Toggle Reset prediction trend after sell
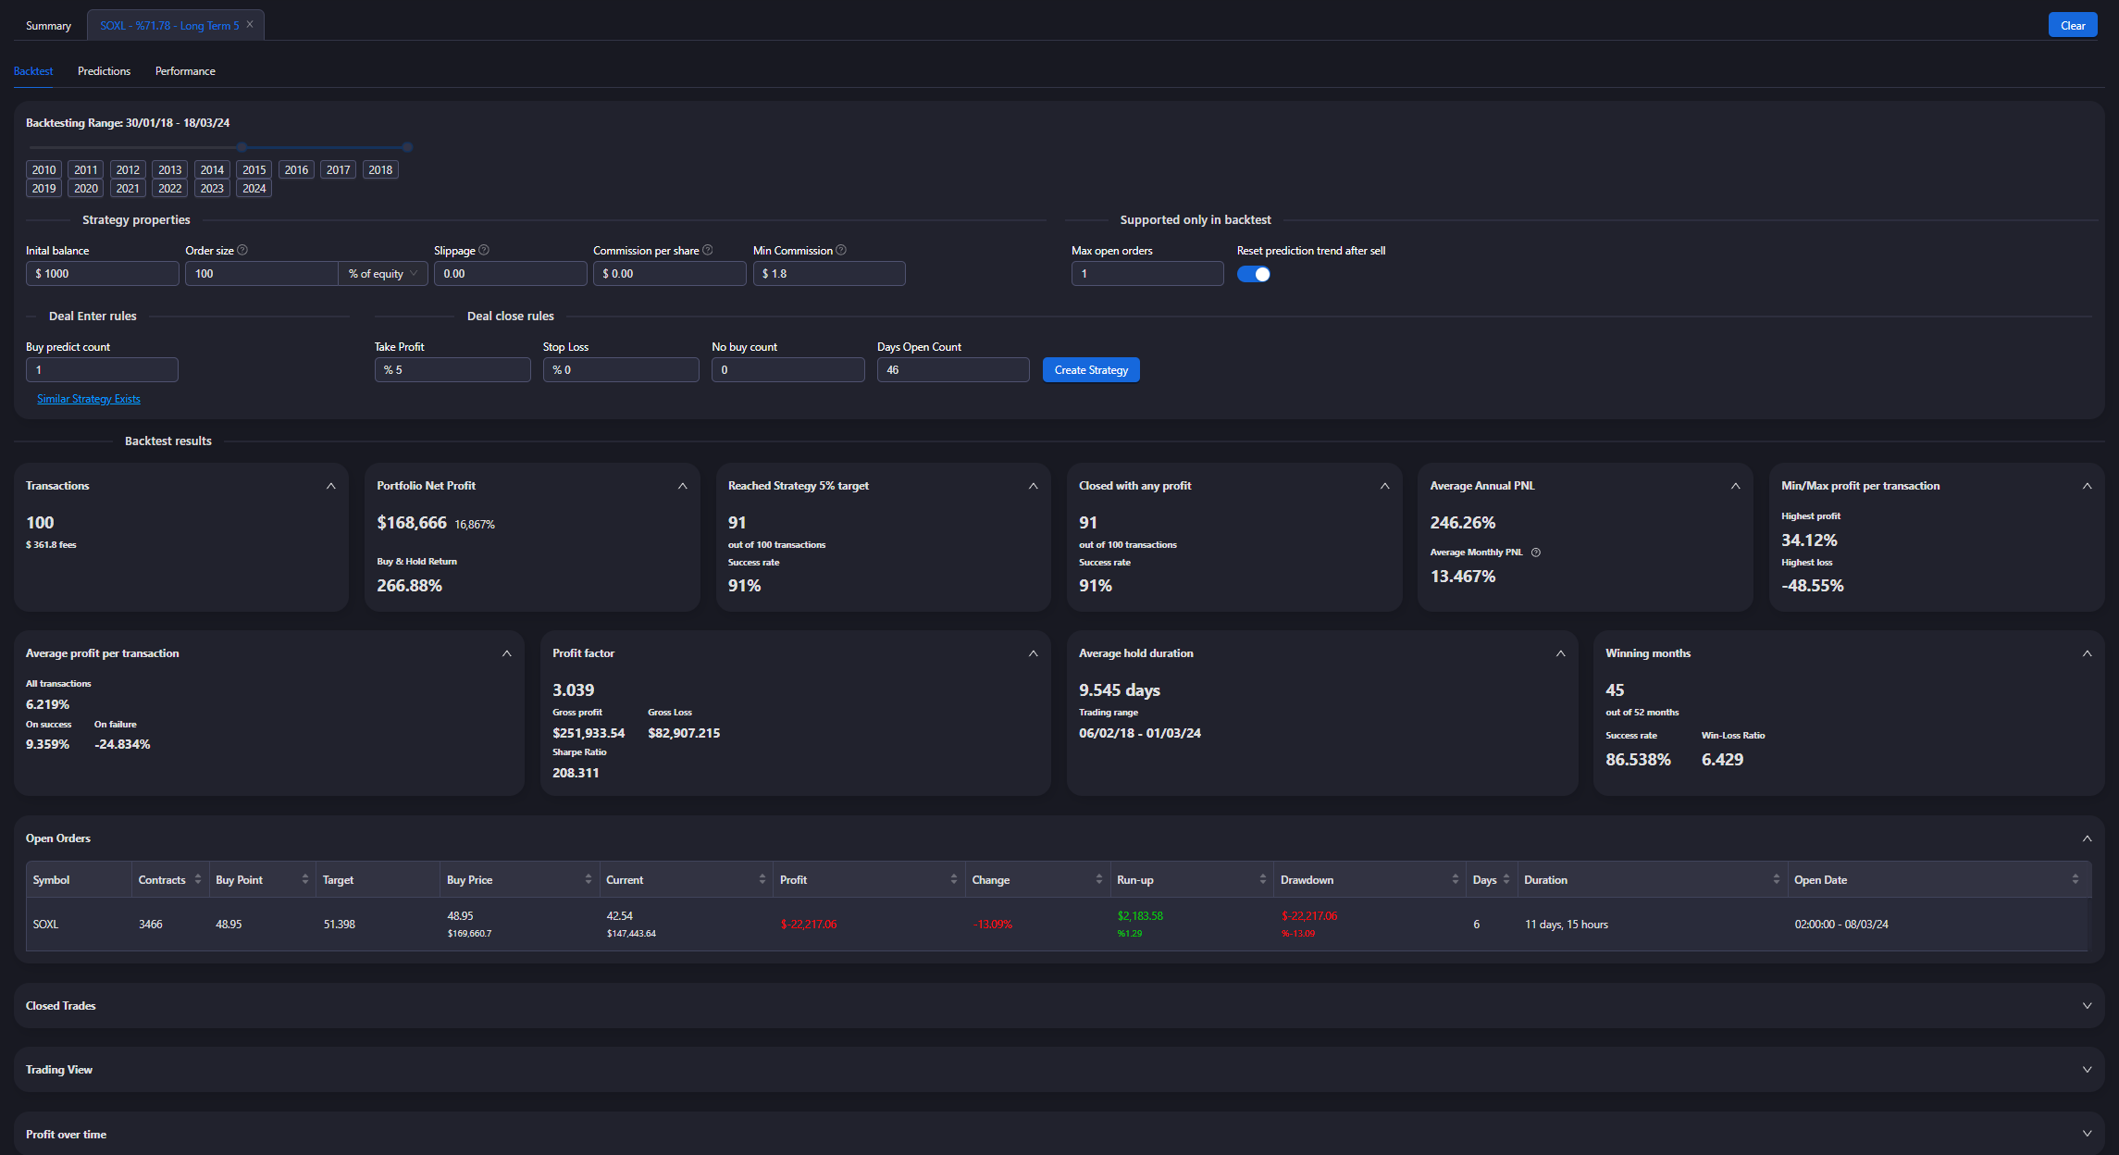2119x1155 pixels. (x=1254, y=274)
